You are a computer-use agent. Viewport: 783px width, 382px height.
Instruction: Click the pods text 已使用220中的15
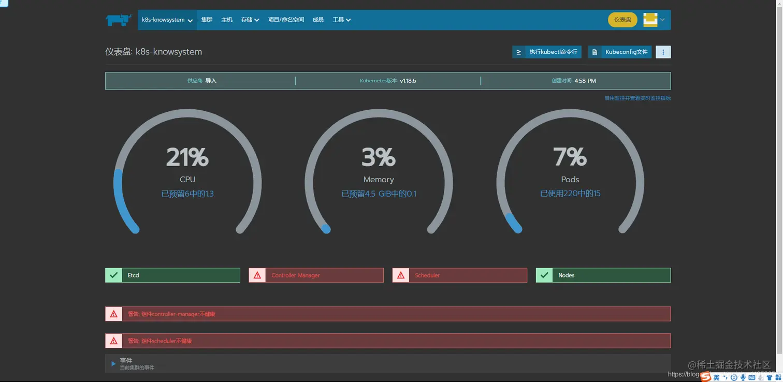pos(570,194)
